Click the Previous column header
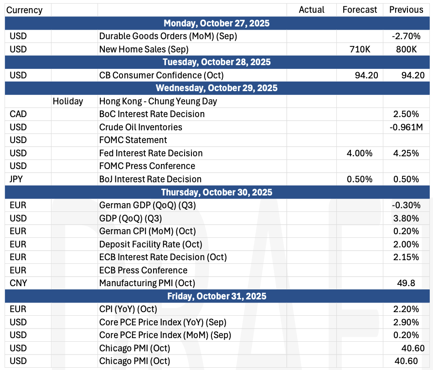Image resolution: width=433 pixels, height=370 pixels. point(406,10)
